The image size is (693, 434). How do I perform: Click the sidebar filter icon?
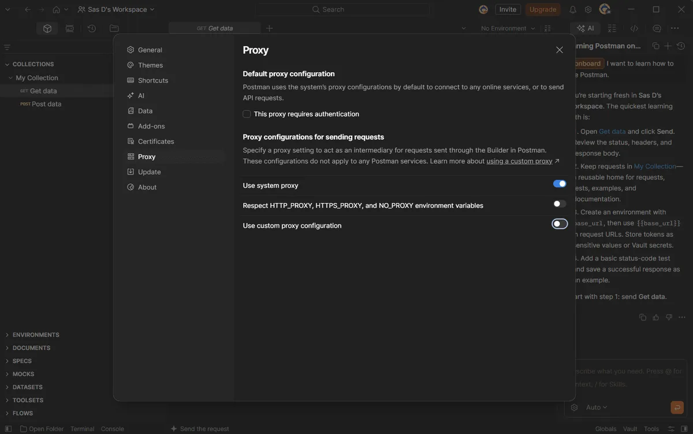click(x=7, y=47)
